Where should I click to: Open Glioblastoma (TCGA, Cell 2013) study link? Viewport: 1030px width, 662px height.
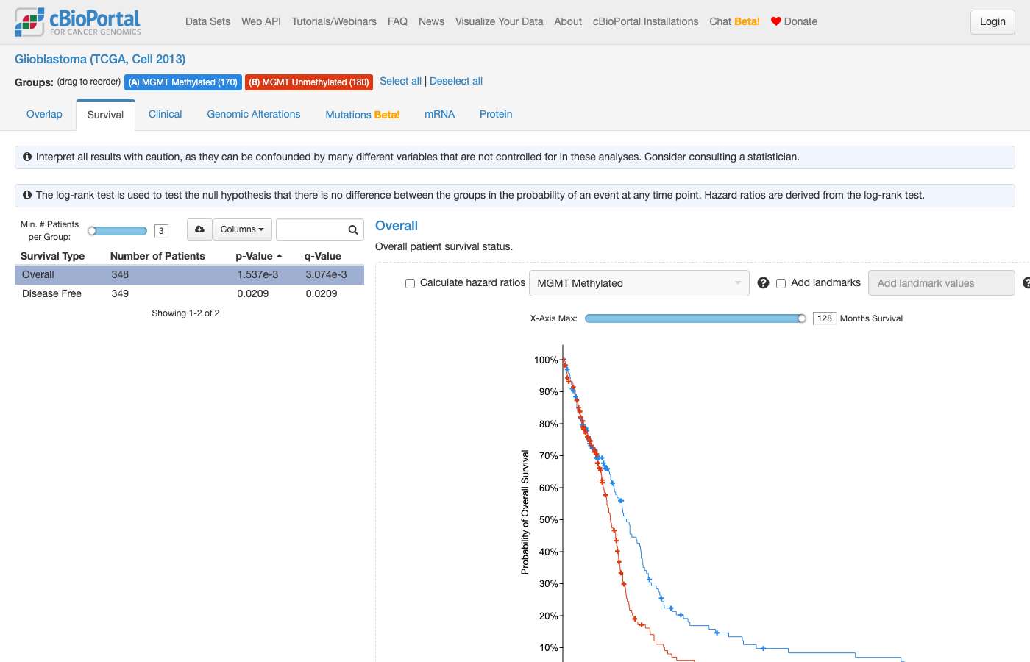tap(100, 59)
